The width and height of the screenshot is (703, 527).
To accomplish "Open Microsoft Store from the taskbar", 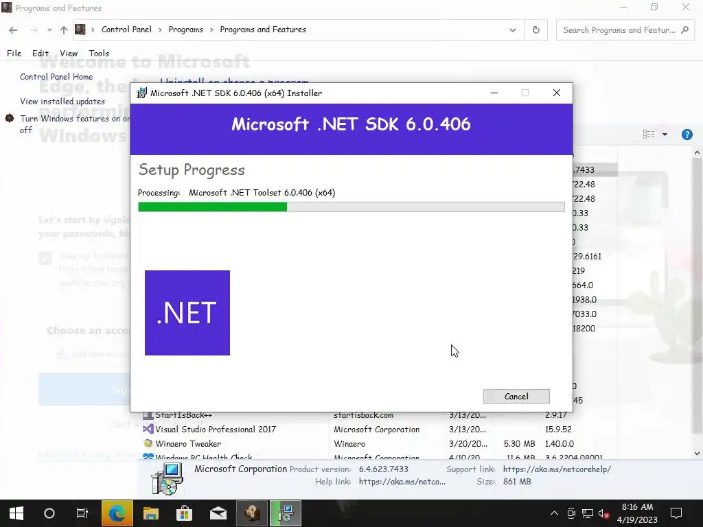I will coord(184,513).
